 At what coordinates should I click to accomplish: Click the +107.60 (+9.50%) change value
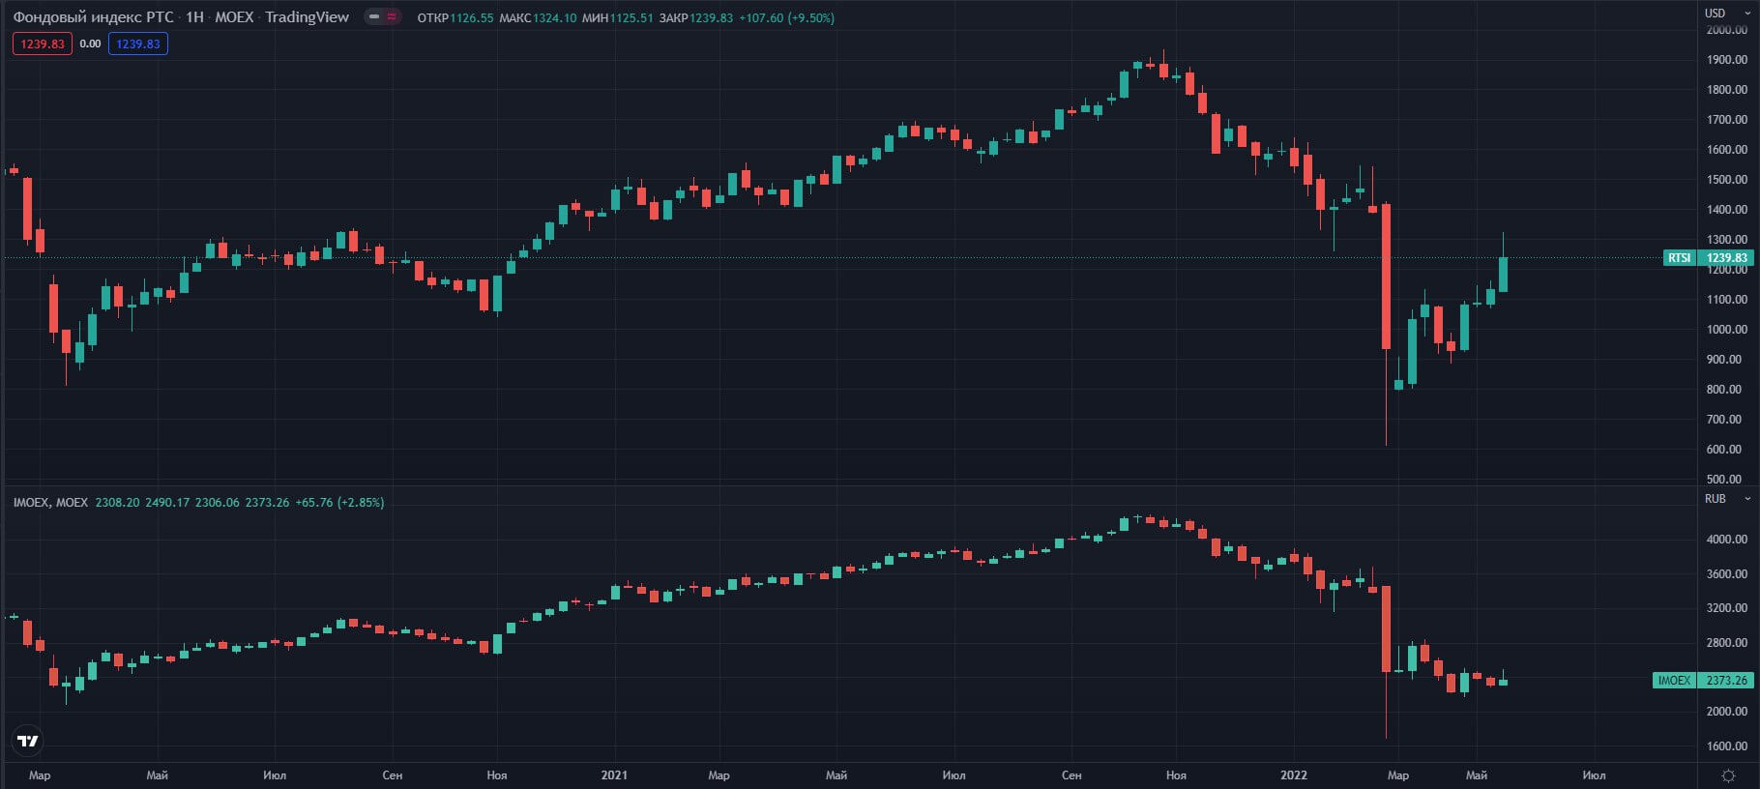tap(786, 17)
